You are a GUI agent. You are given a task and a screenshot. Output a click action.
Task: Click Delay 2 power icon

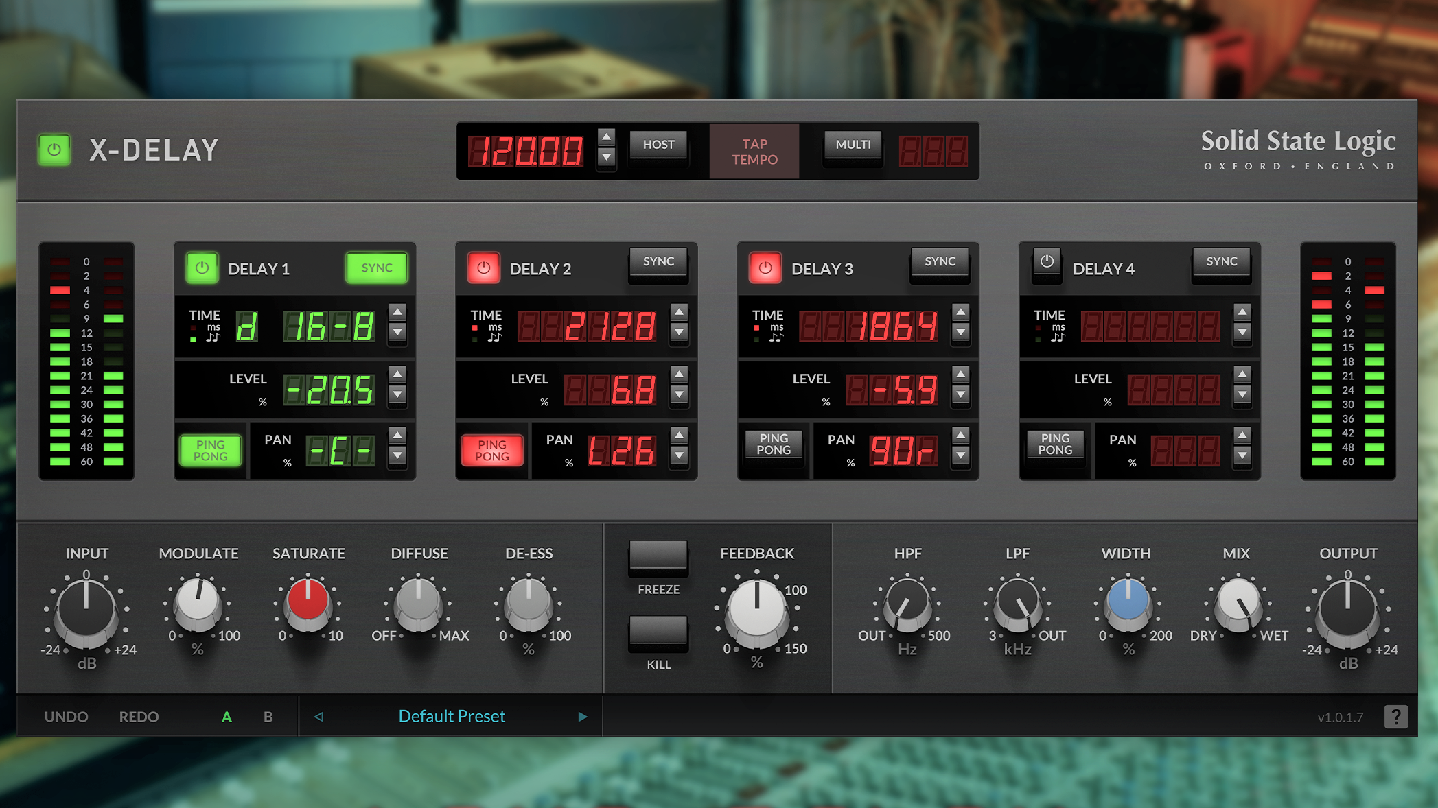click(x=483, y=268)
